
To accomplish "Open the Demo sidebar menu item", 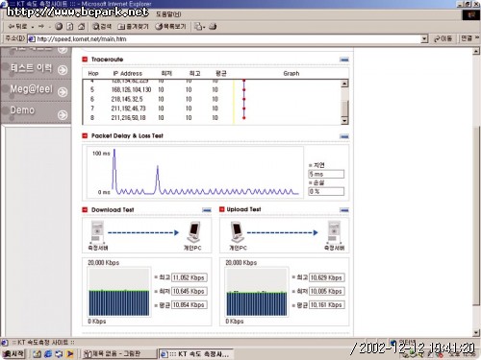I will tap(36, 111).
